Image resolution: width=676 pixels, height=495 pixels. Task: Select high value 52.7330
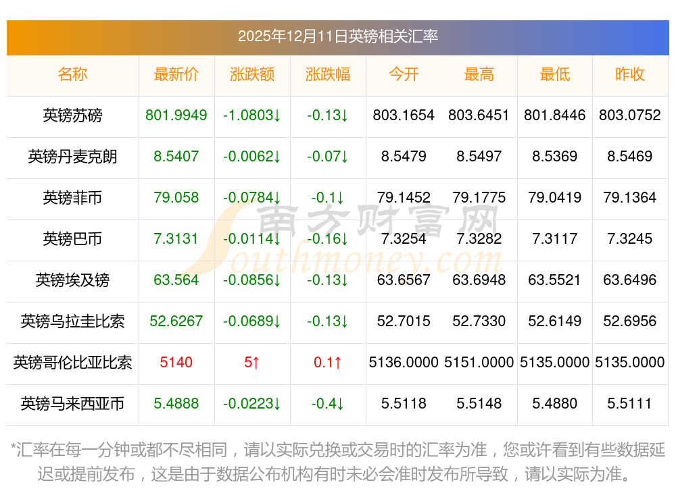pos(479,321)
